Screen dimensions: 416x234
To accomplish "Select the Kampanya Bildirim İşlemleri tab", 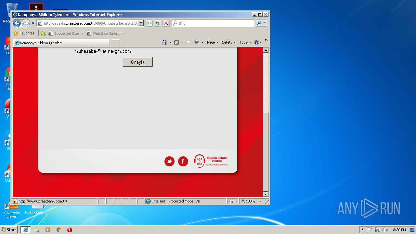I will coord(61,43).
